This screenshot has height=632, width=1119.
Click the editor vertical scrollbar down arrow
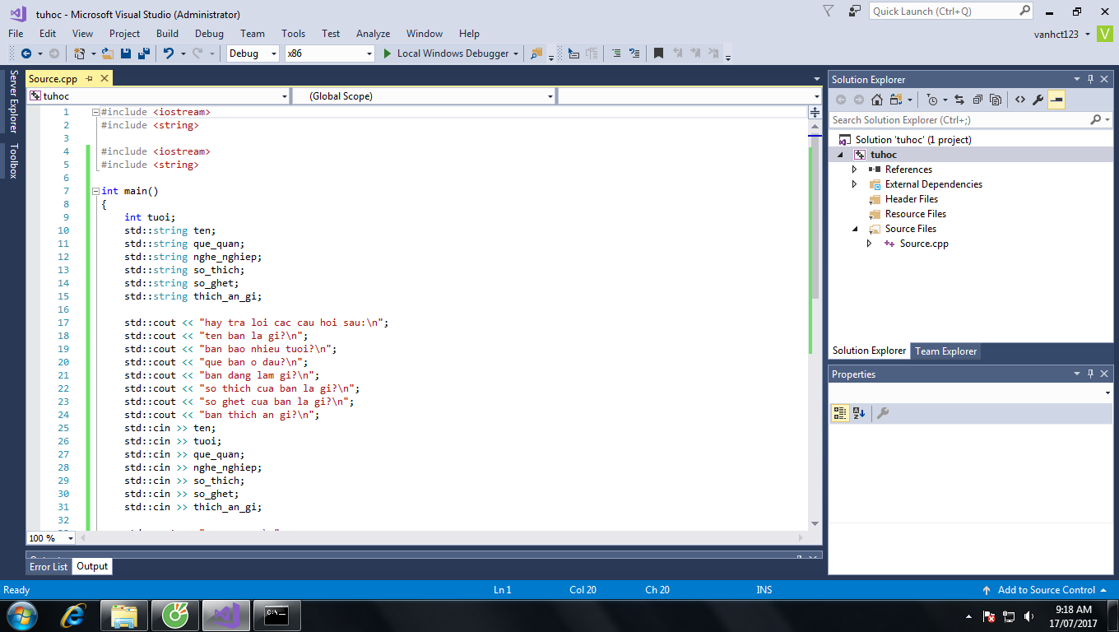click(x=815, y=523)
